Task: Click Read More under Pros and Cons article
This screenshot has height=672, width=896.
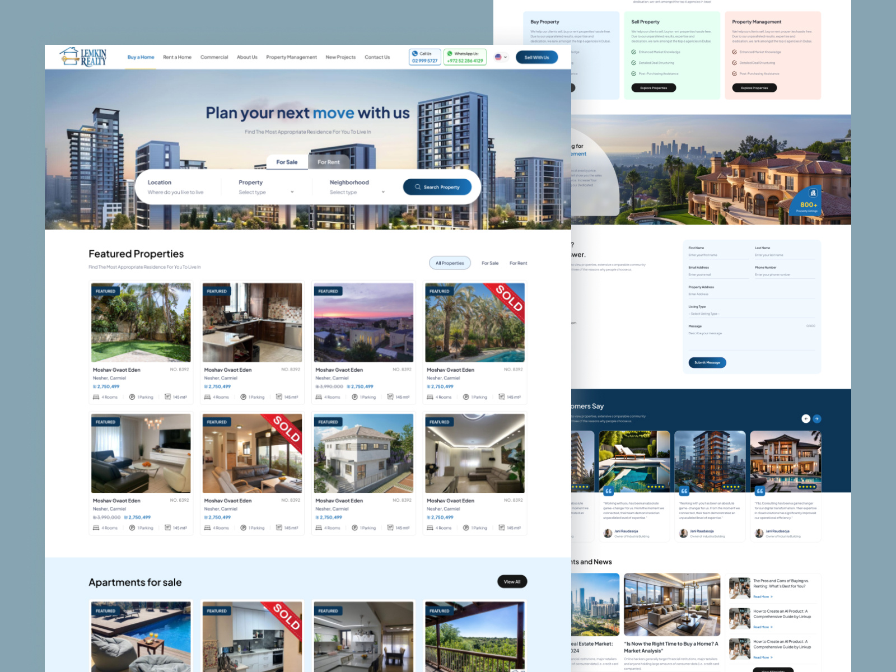Action: 763,596
